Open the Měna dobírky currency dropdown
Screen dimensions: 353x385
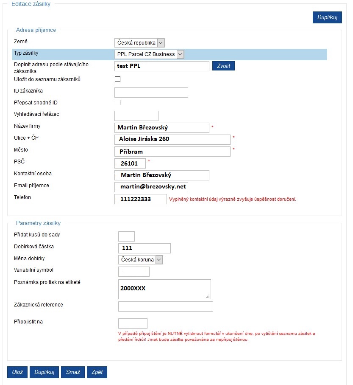140,259
